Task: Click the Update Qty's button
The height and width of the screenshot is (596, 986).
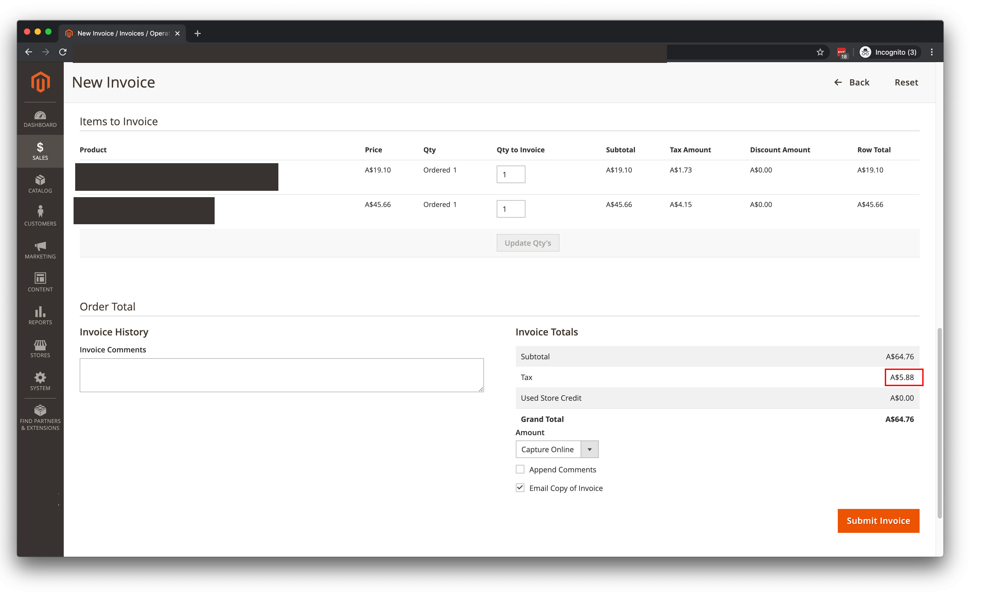Action: 528,243
